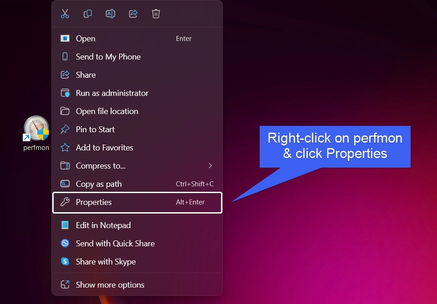
Task: Click Show more options
Action: (137, 284)
